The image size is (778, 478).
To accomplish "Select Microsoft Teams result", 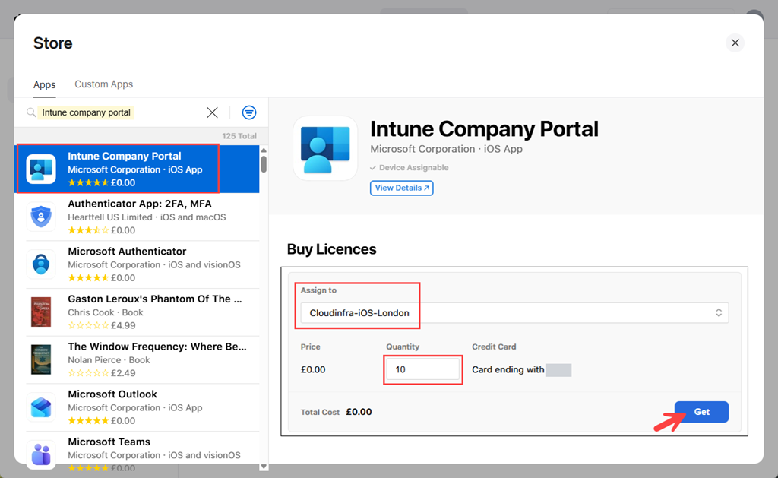I will [x=137, y=453].
